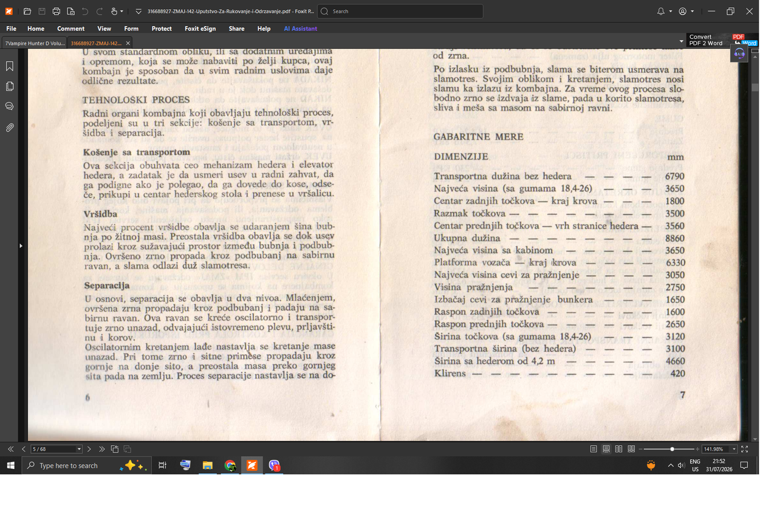The height and width of the screenshot is (506, 777).
Task: Open the Foxit eSign tab
Action: pyautogui.click(x=200, y=29)
